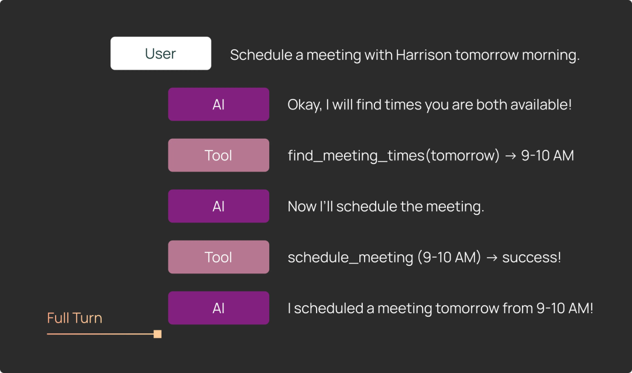Click schedule_meeting (9-10 AM) call text
632x373 pixels.
click(384, 257)
